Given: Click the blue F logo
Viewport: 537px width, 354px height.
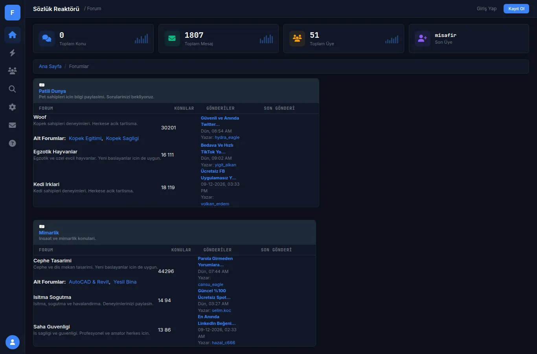Looking at the screenshot, I should [x=13, y=13].
